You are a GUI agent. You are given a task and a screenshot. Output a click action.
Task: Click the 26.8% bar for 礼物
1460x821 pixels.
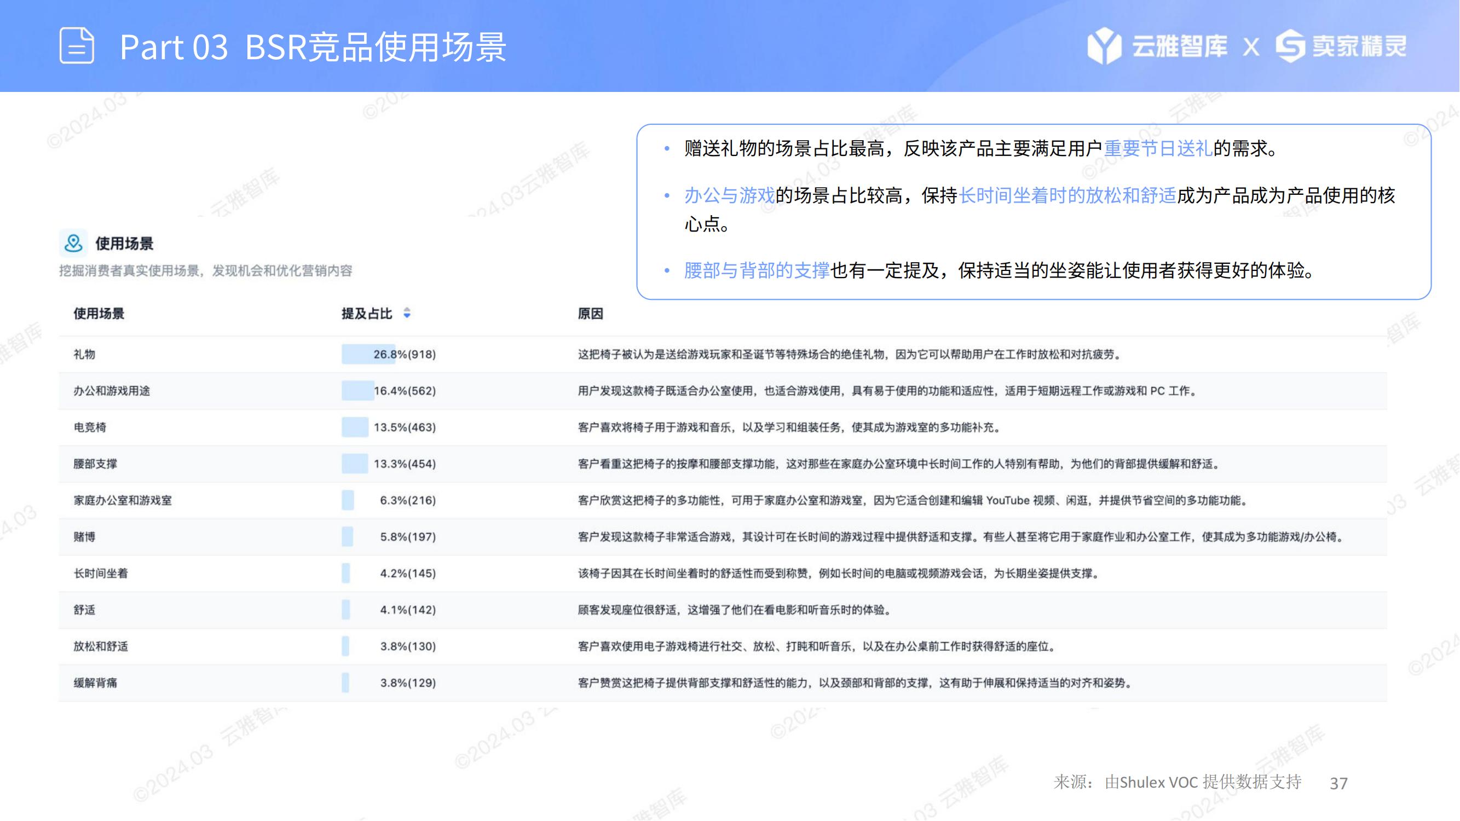368,354
